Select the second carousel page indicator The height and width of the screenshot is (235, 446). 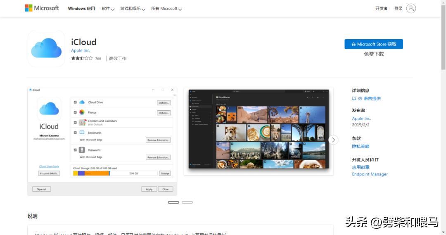tap(187, 202)
